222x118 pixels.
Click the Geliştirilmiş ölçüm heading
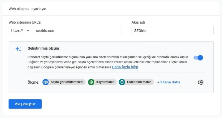click(x=43, y=48)
